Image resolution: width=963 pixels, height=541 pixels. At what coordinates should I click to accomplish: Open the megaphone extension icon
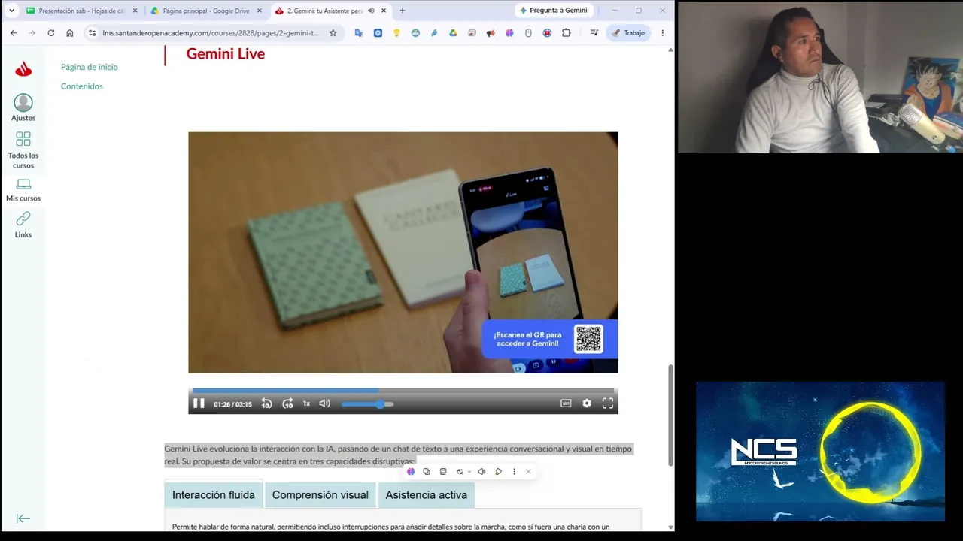pos(491,33)
